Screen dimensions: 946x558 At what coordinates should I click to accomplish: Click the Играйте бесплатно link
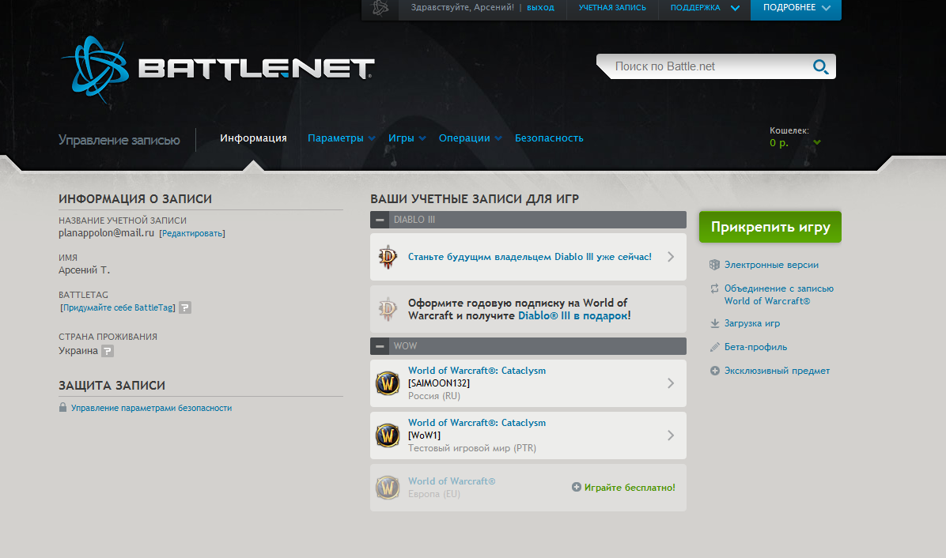[x=630, y=488]
